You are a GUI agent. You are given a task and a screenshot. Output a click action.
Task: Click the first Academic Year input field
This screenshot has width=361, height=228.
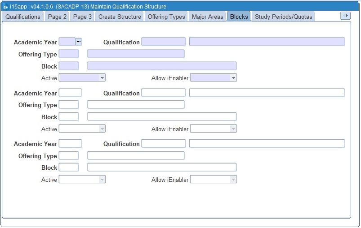point(67,42)
